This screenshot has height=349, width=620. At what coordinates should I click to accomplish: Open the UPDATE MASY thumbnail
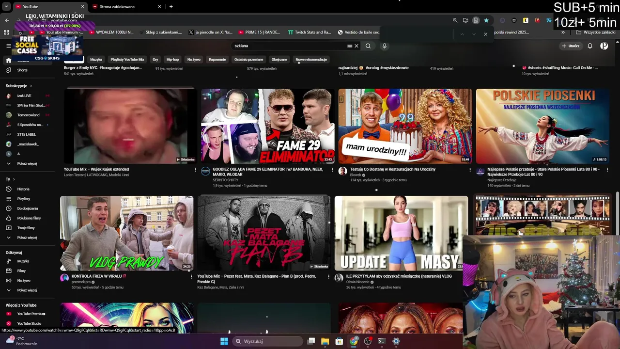pyautogui.click(x=401, y=233)
